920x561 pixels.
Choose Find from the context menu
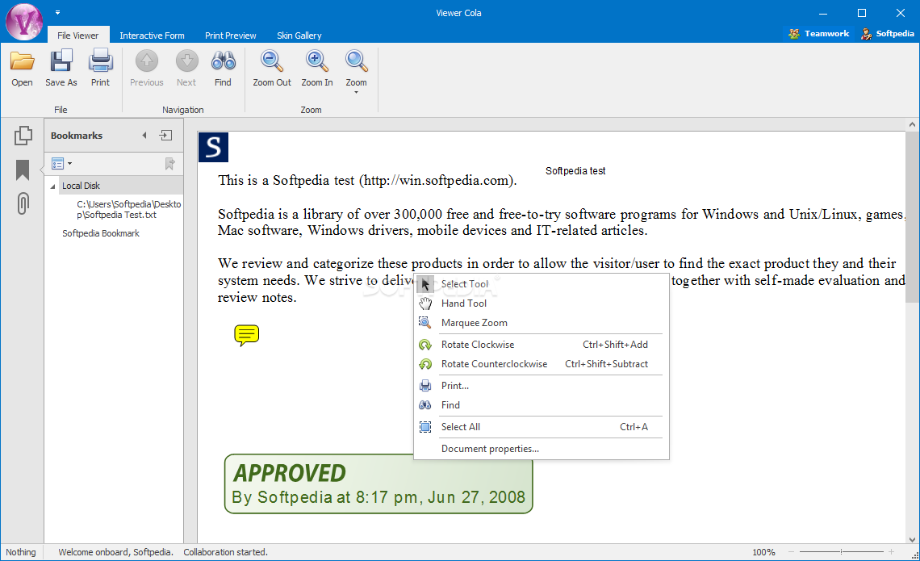(x=541, y=405)
